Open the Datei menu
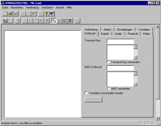The width and height of the screenshot is (161, 126). 5,8
